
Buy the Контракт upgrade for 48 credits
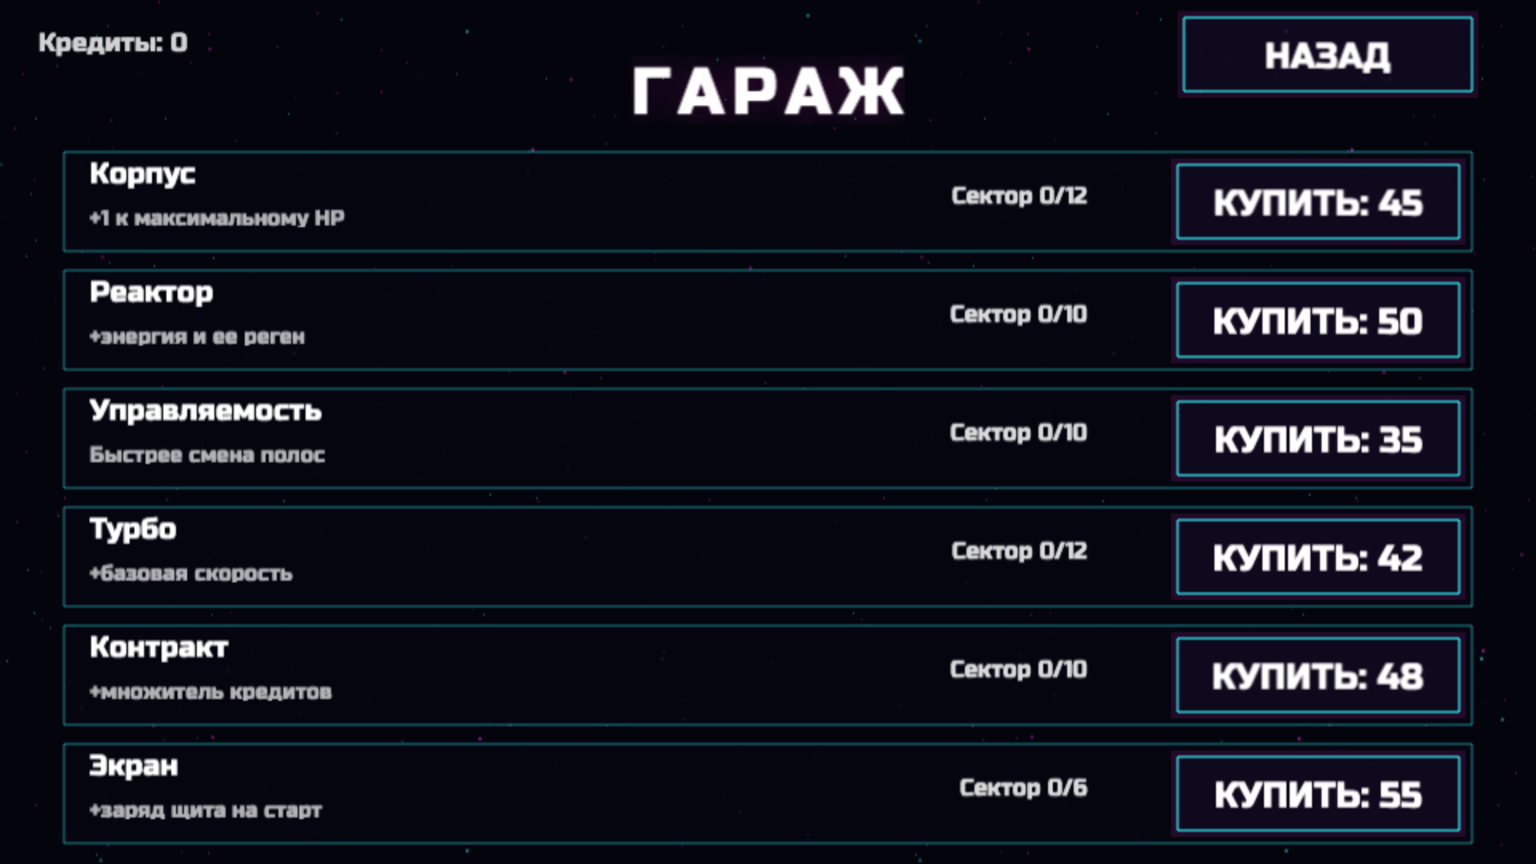click(x=1317, y=674)
